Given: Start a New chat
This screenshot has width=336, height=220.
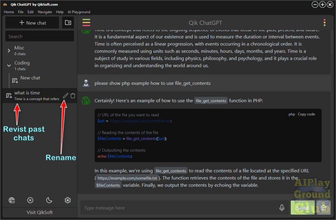Looking at the screenshot, I should click(32, 23).
